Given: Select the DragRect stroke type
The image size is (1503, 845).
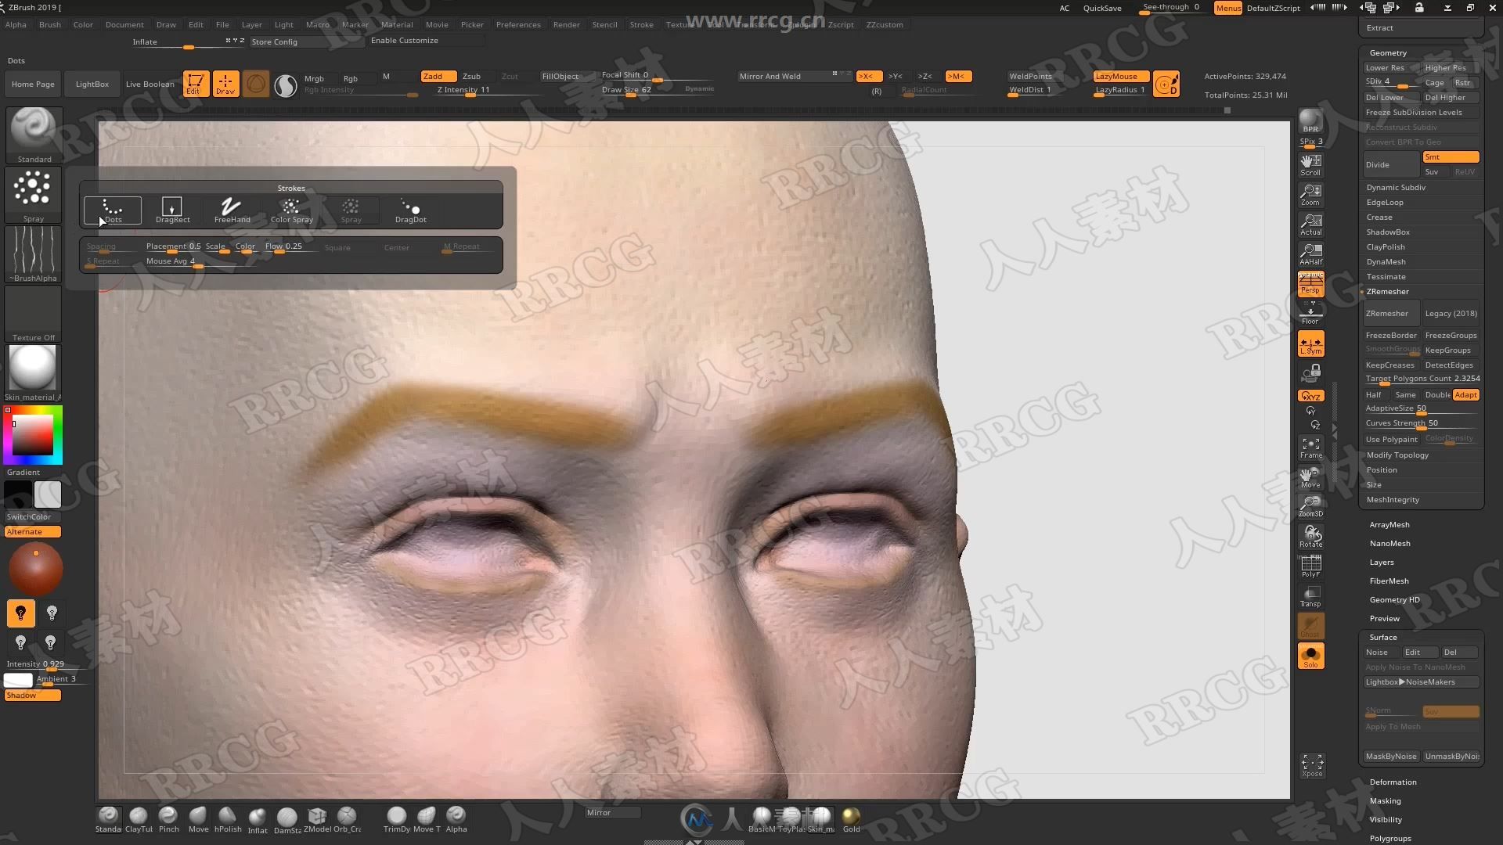Looking at the screenshot, I should pos(172,210).
